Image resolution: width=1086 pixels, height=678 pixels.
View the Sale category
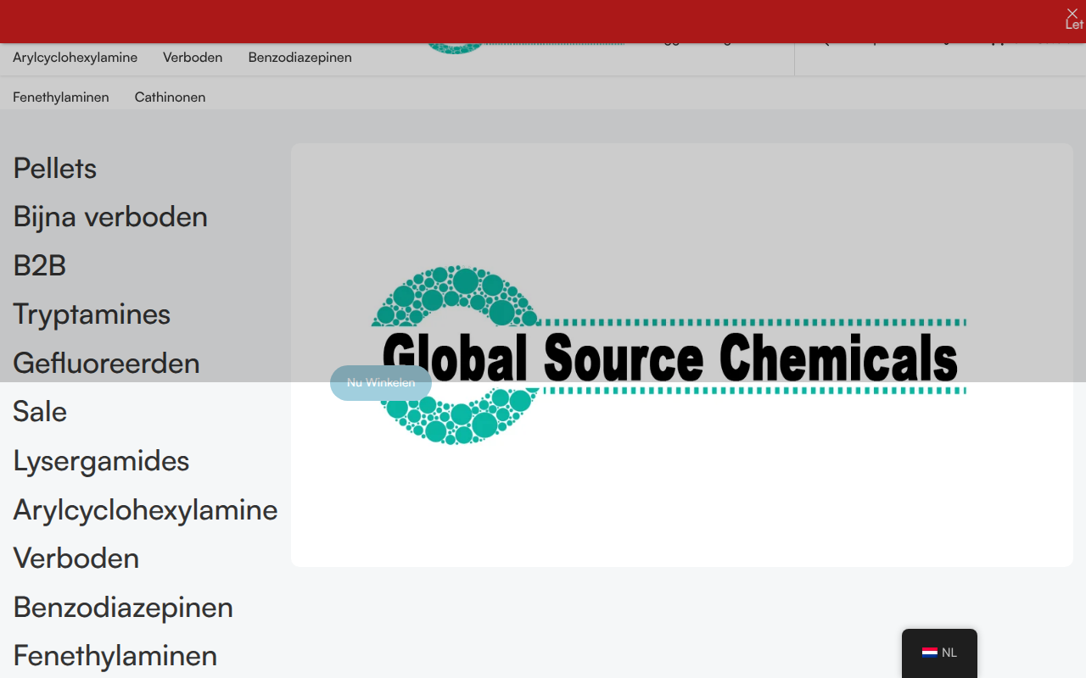tap(40, 412)
